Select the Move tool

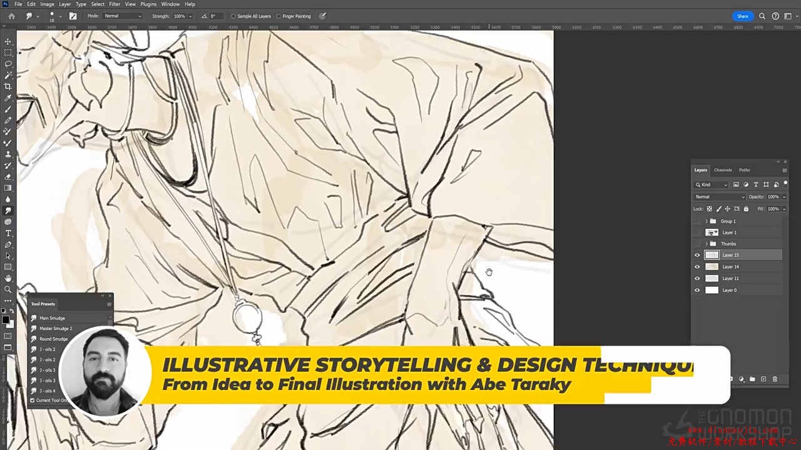(8, 41)
